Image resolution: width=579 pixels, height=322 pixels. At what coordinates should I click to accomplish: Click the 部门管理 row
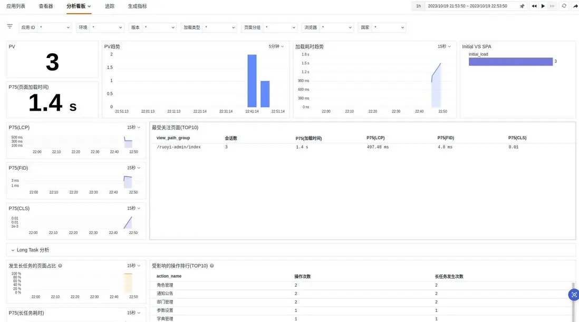click(x=362, y=302)
